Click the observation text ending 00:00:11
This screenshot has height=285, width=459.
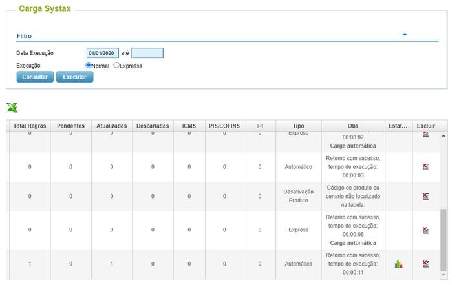point(353,264)
